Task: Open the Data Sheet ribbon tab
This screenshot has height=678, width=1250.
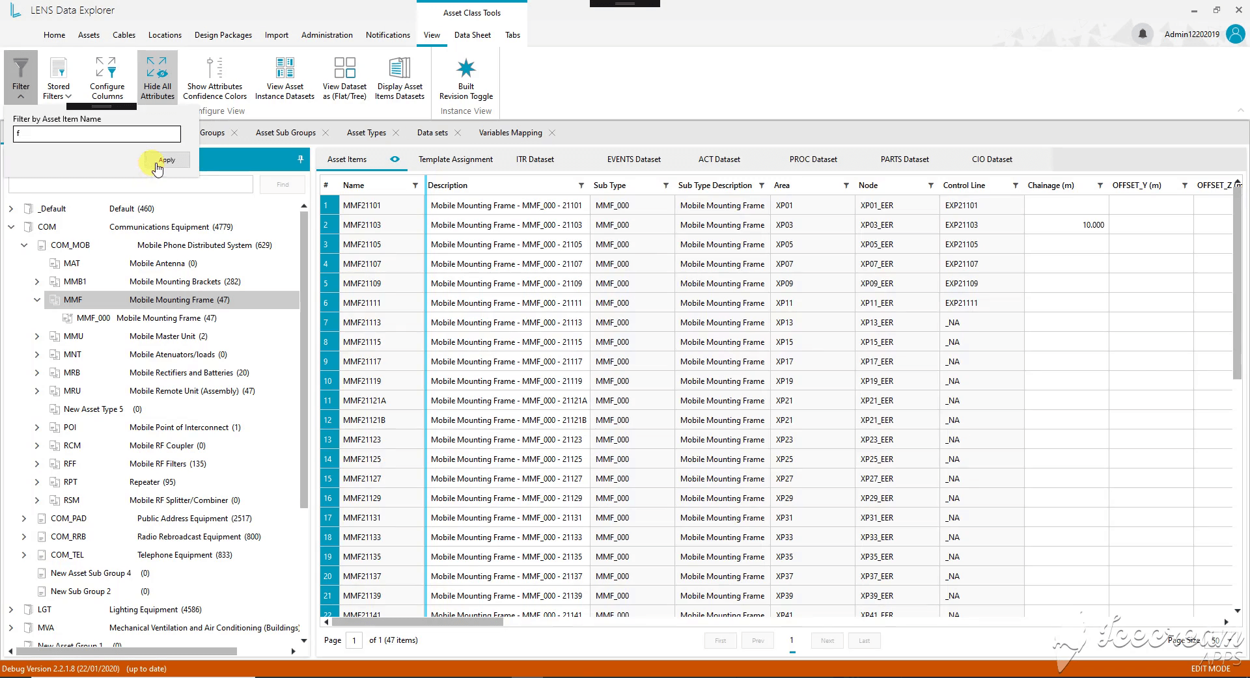Action: (472, 35)
